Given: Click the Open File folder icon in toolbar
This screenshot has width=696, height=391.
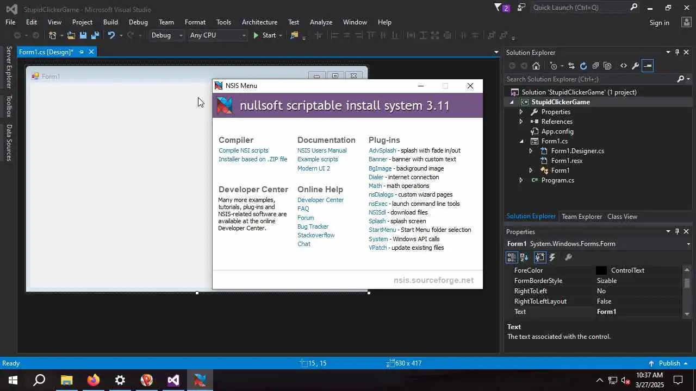Looking at the screenshot, I should (x=71, y=35).
